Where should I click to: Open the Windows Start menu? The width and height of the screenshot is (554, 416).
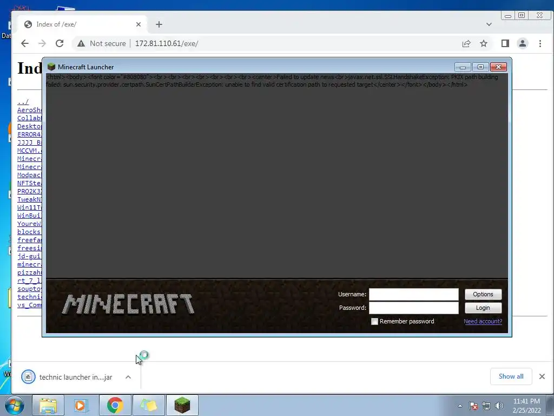(x=15, y=405)
